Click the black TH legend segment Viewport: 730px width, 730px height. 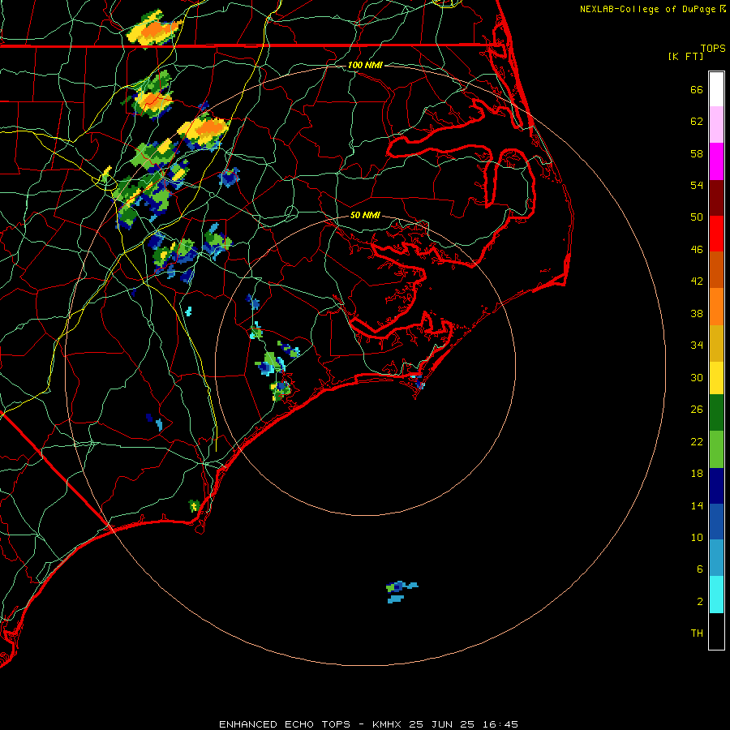pos(716,631)
